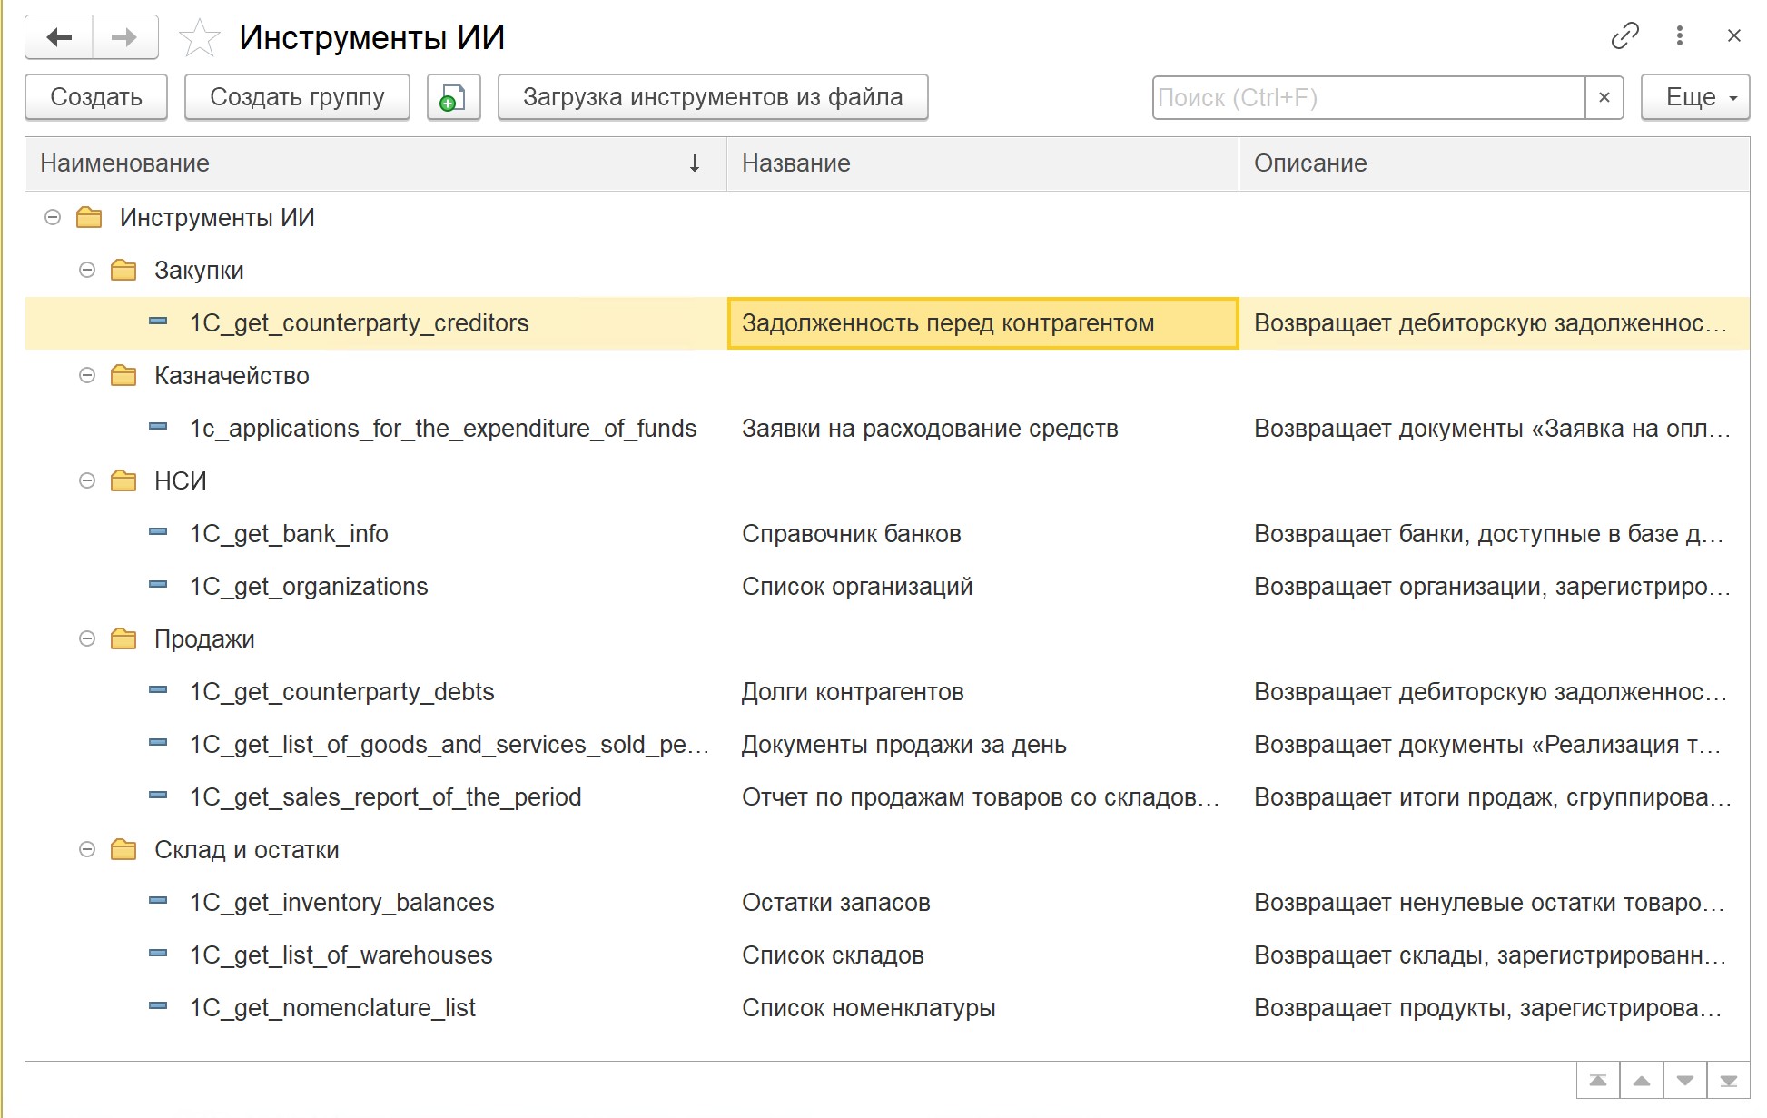
Task: Open Загрузка инструментов из файла
Action: pos(713,97)
